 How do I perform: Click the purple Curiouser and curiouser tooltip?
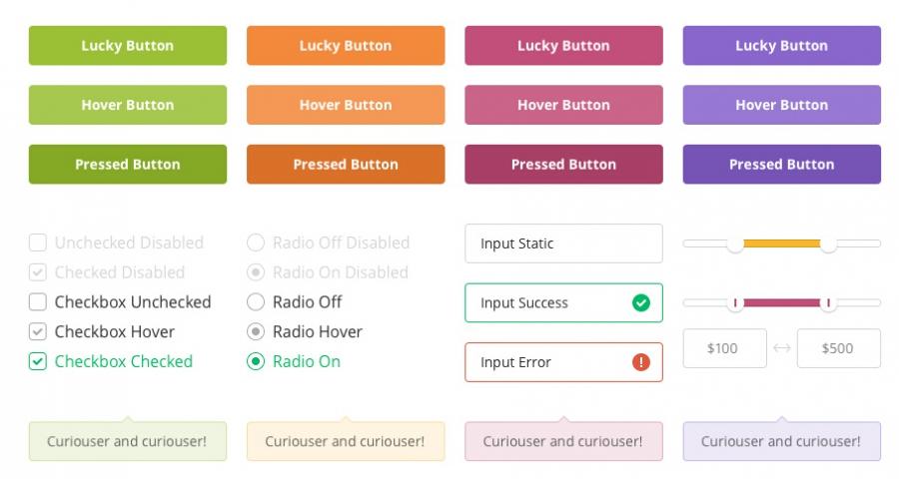point(781,441)
